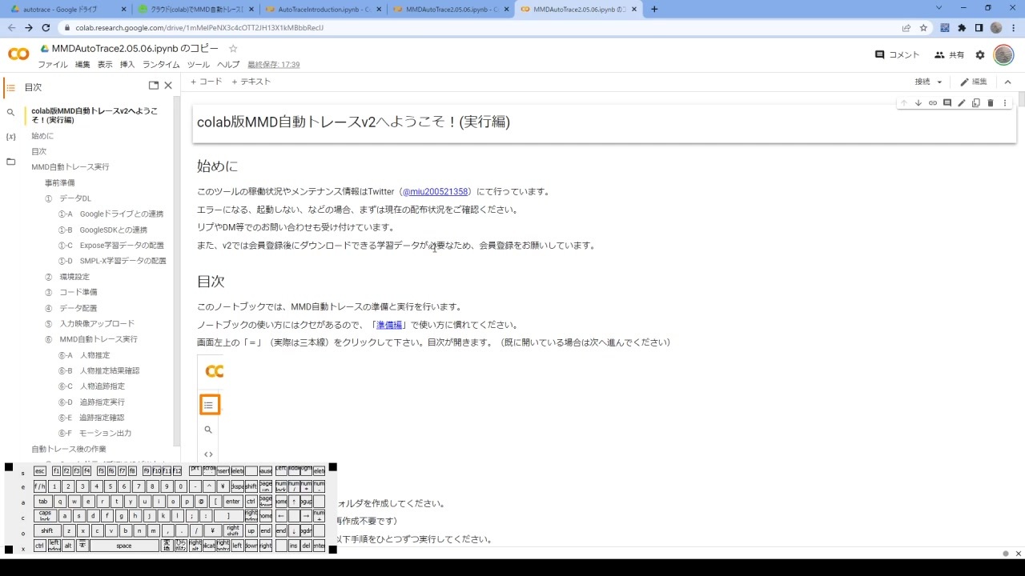
Task: Copy the cell to a new tab
Action: point(976,103)
